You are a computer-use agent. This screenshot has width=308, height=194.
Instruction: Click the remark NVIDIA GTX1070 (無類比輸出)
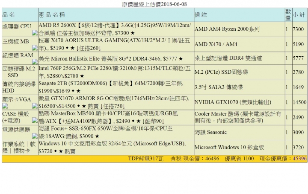click(x=233, y=102)
